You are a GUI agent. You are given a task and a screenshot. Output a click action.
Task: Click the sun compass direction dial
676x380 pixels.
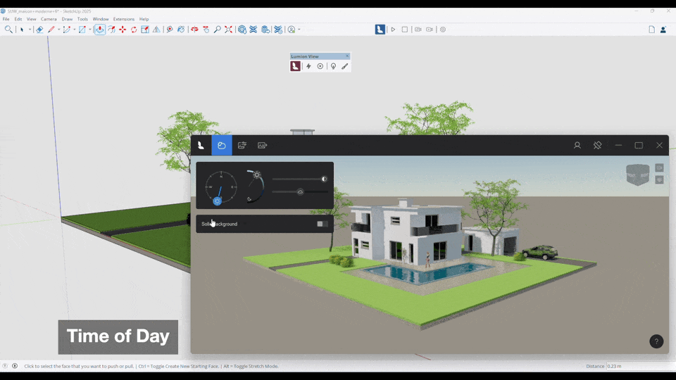tap(220, 187)
